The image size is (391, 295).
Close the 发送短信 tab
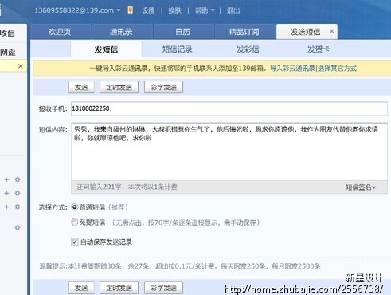[331, 31]
